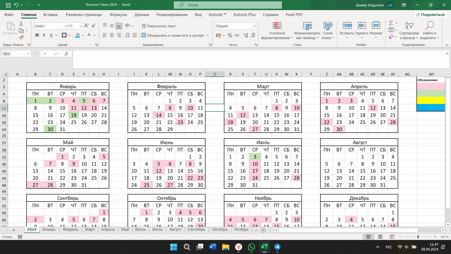Click the Поделиться button
Viewport: 451px width, 254px height.
pyautogui.click(x=431, y=15)
